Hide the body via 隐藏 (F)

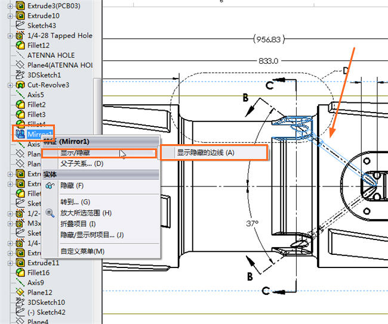[x=72, y=186]
